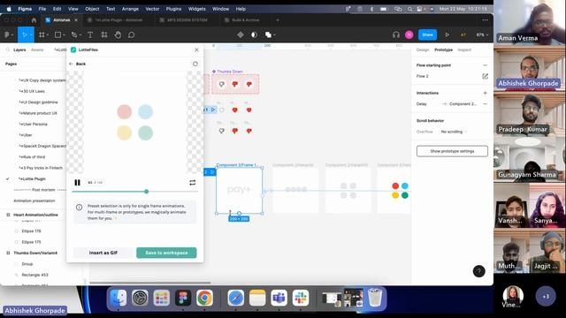
Task: Open the Figma main menu icon
Action: click(x=7, y=35)
